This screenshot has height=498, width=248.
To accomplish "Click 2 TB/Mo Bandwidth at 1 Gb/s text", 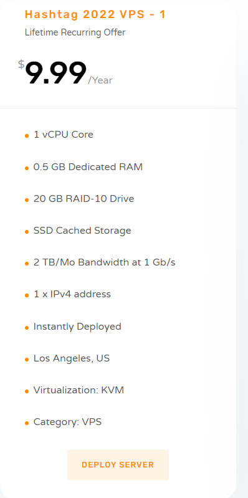I will click(x=105, y=262).
